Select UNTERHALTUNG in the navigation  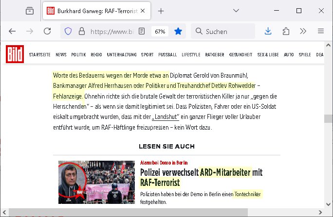(122, 55)
